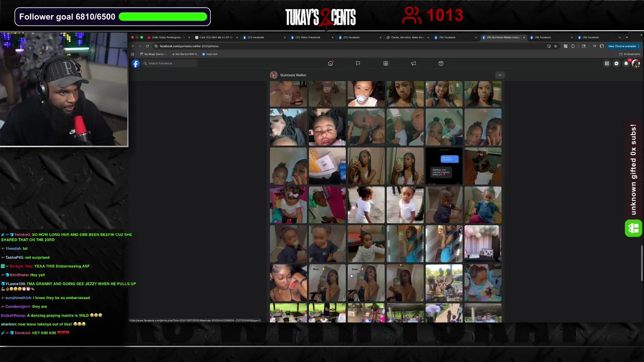Click chat user 'Camdensjen1'
Viewport: 644px width, 362px height.
pos(18,307)
